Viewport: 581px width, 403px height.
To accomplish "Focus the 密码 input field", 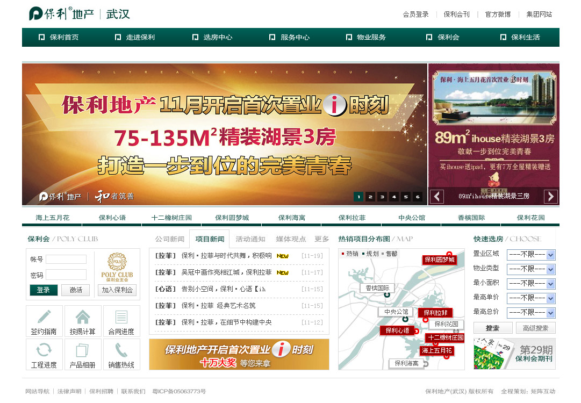I will click(x=66, y=275).
